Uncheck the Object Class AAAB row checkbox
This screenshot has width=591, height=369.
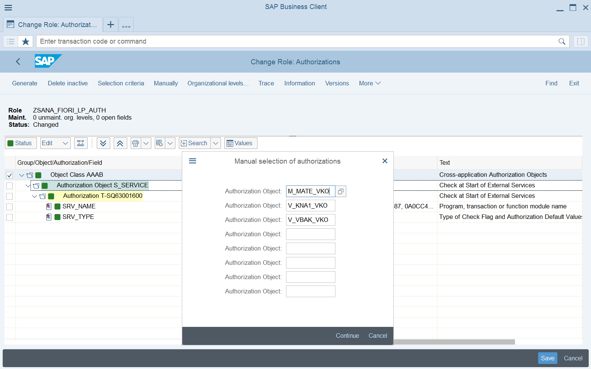tap(9, 175)
